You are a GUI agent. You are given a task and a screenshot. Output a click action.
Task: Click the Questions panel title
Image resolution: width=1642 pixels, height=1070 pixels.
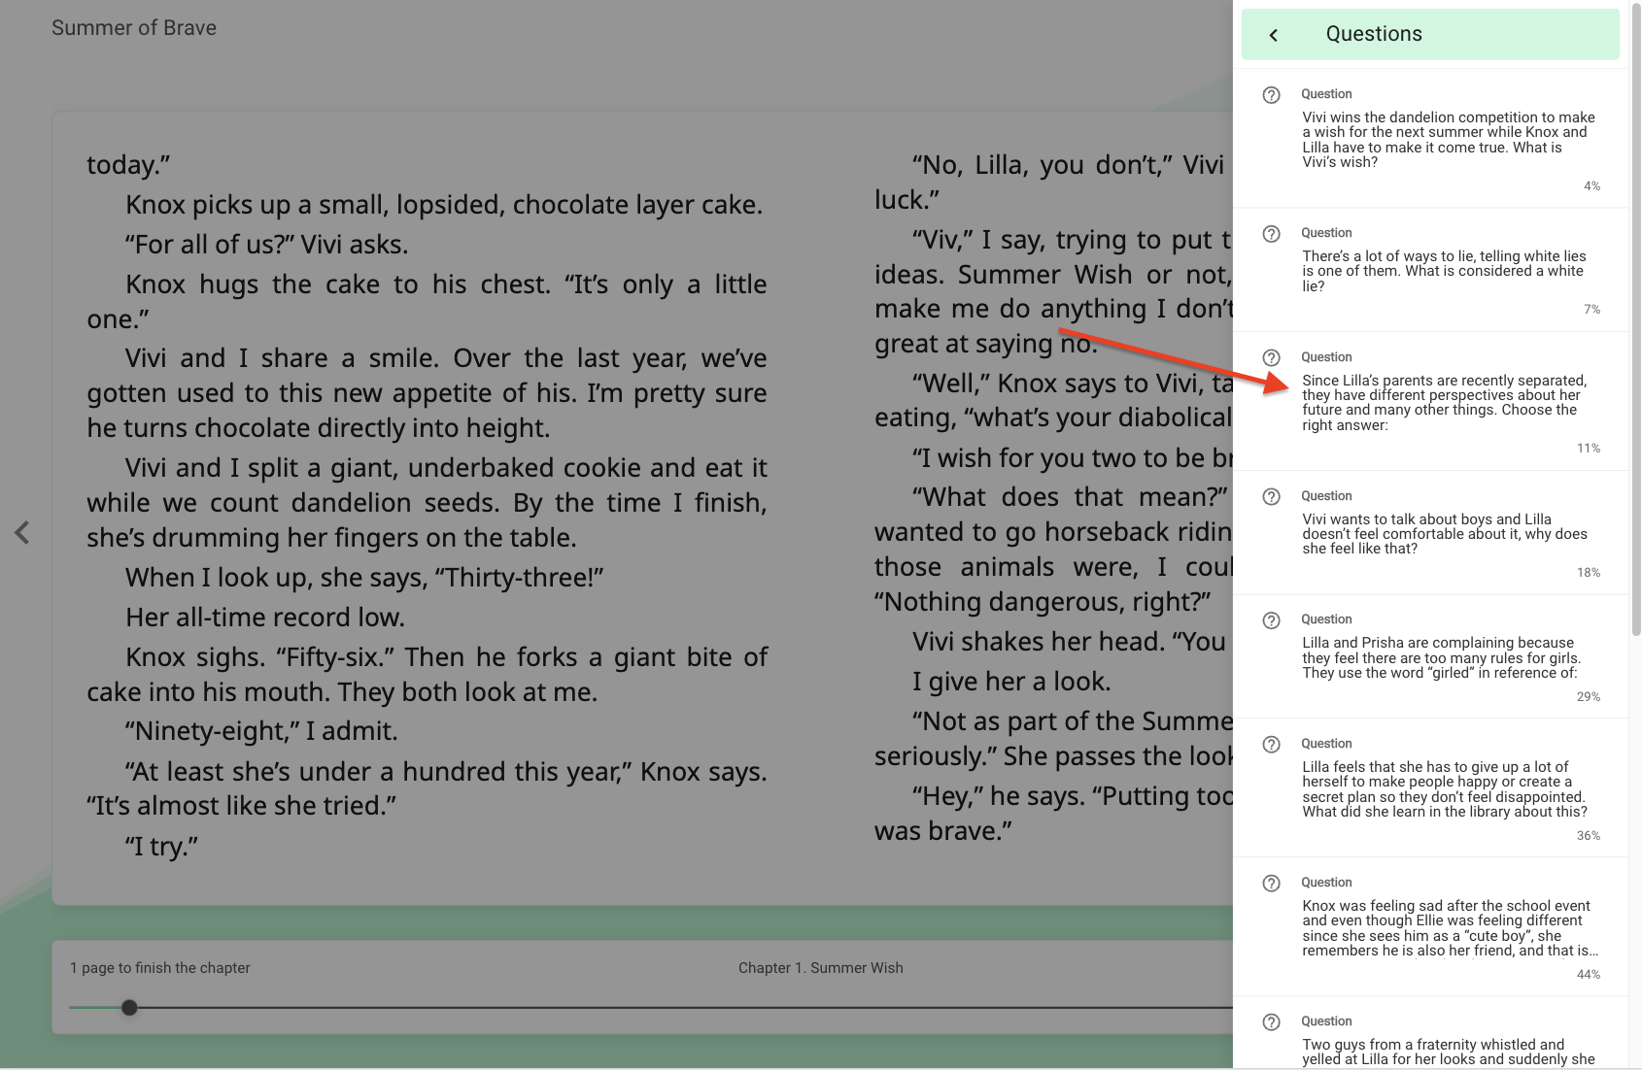[x=1374, y=34]
